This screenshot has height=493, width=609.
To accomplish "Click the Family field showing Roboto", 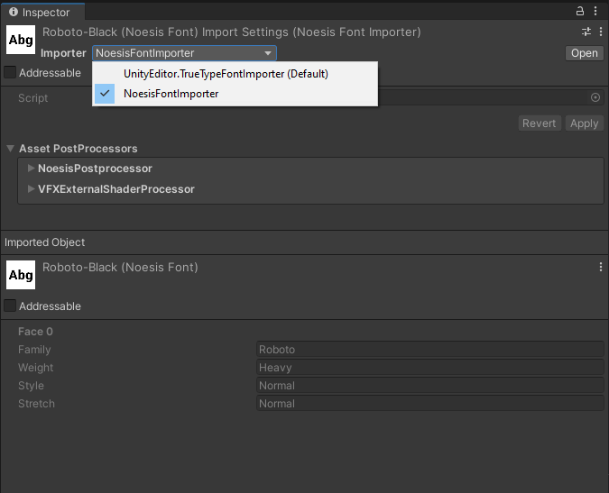I will pyautogui.click(x=429, y=350).
